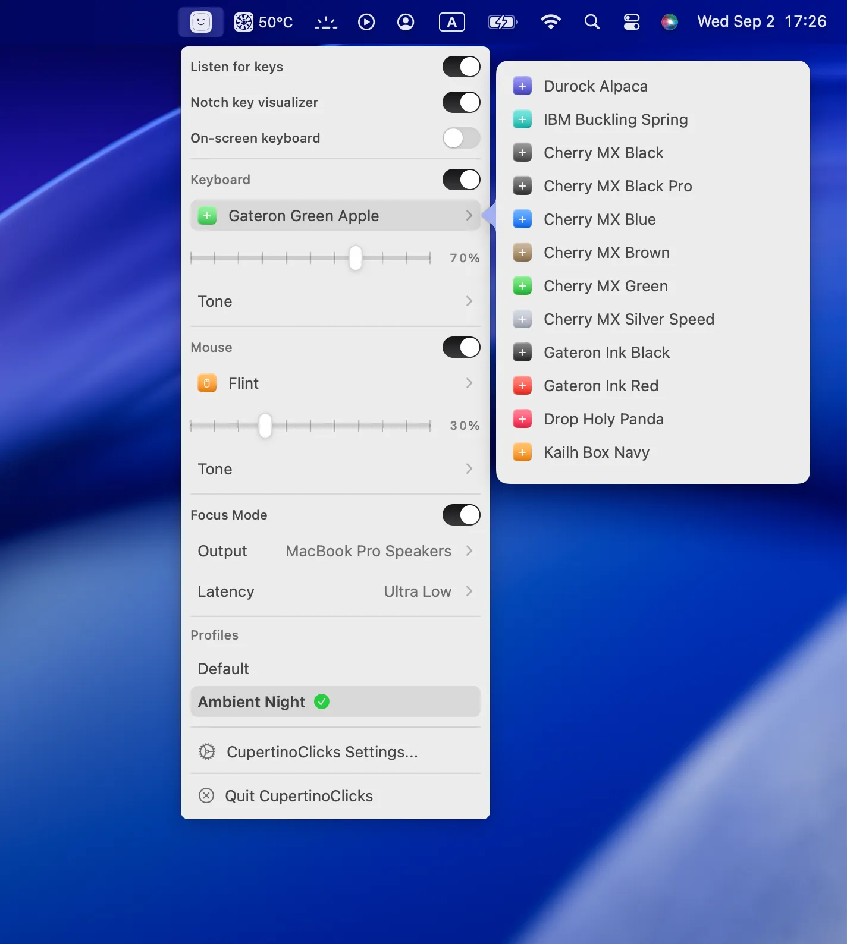This screenshot has width=847, height=944.
Task: Pick Gateron Ink Black from the list
Action: (x=653, y=353)
